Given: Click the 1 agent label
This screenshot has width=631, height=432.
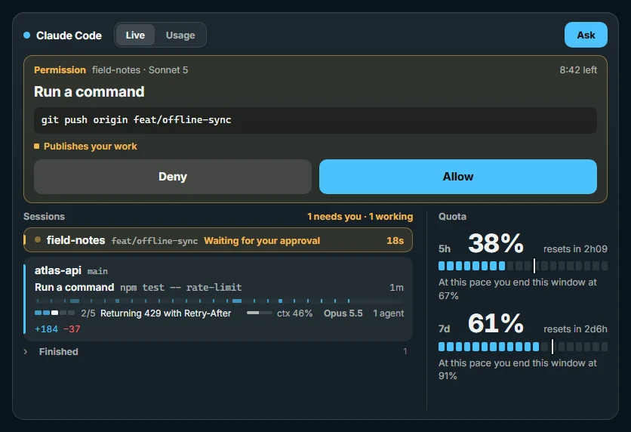Looking at the screenshot, I should pyautogui.click(x=388, y=313).
